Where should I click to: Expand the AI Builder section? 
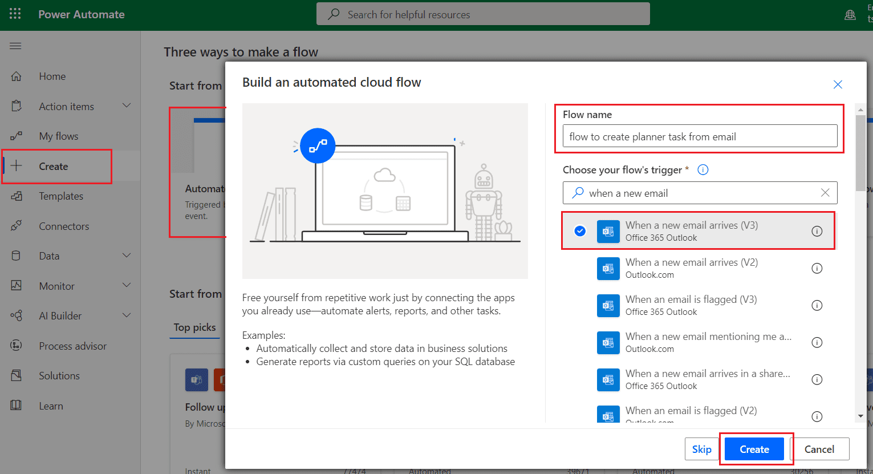(x=127, y=315)
